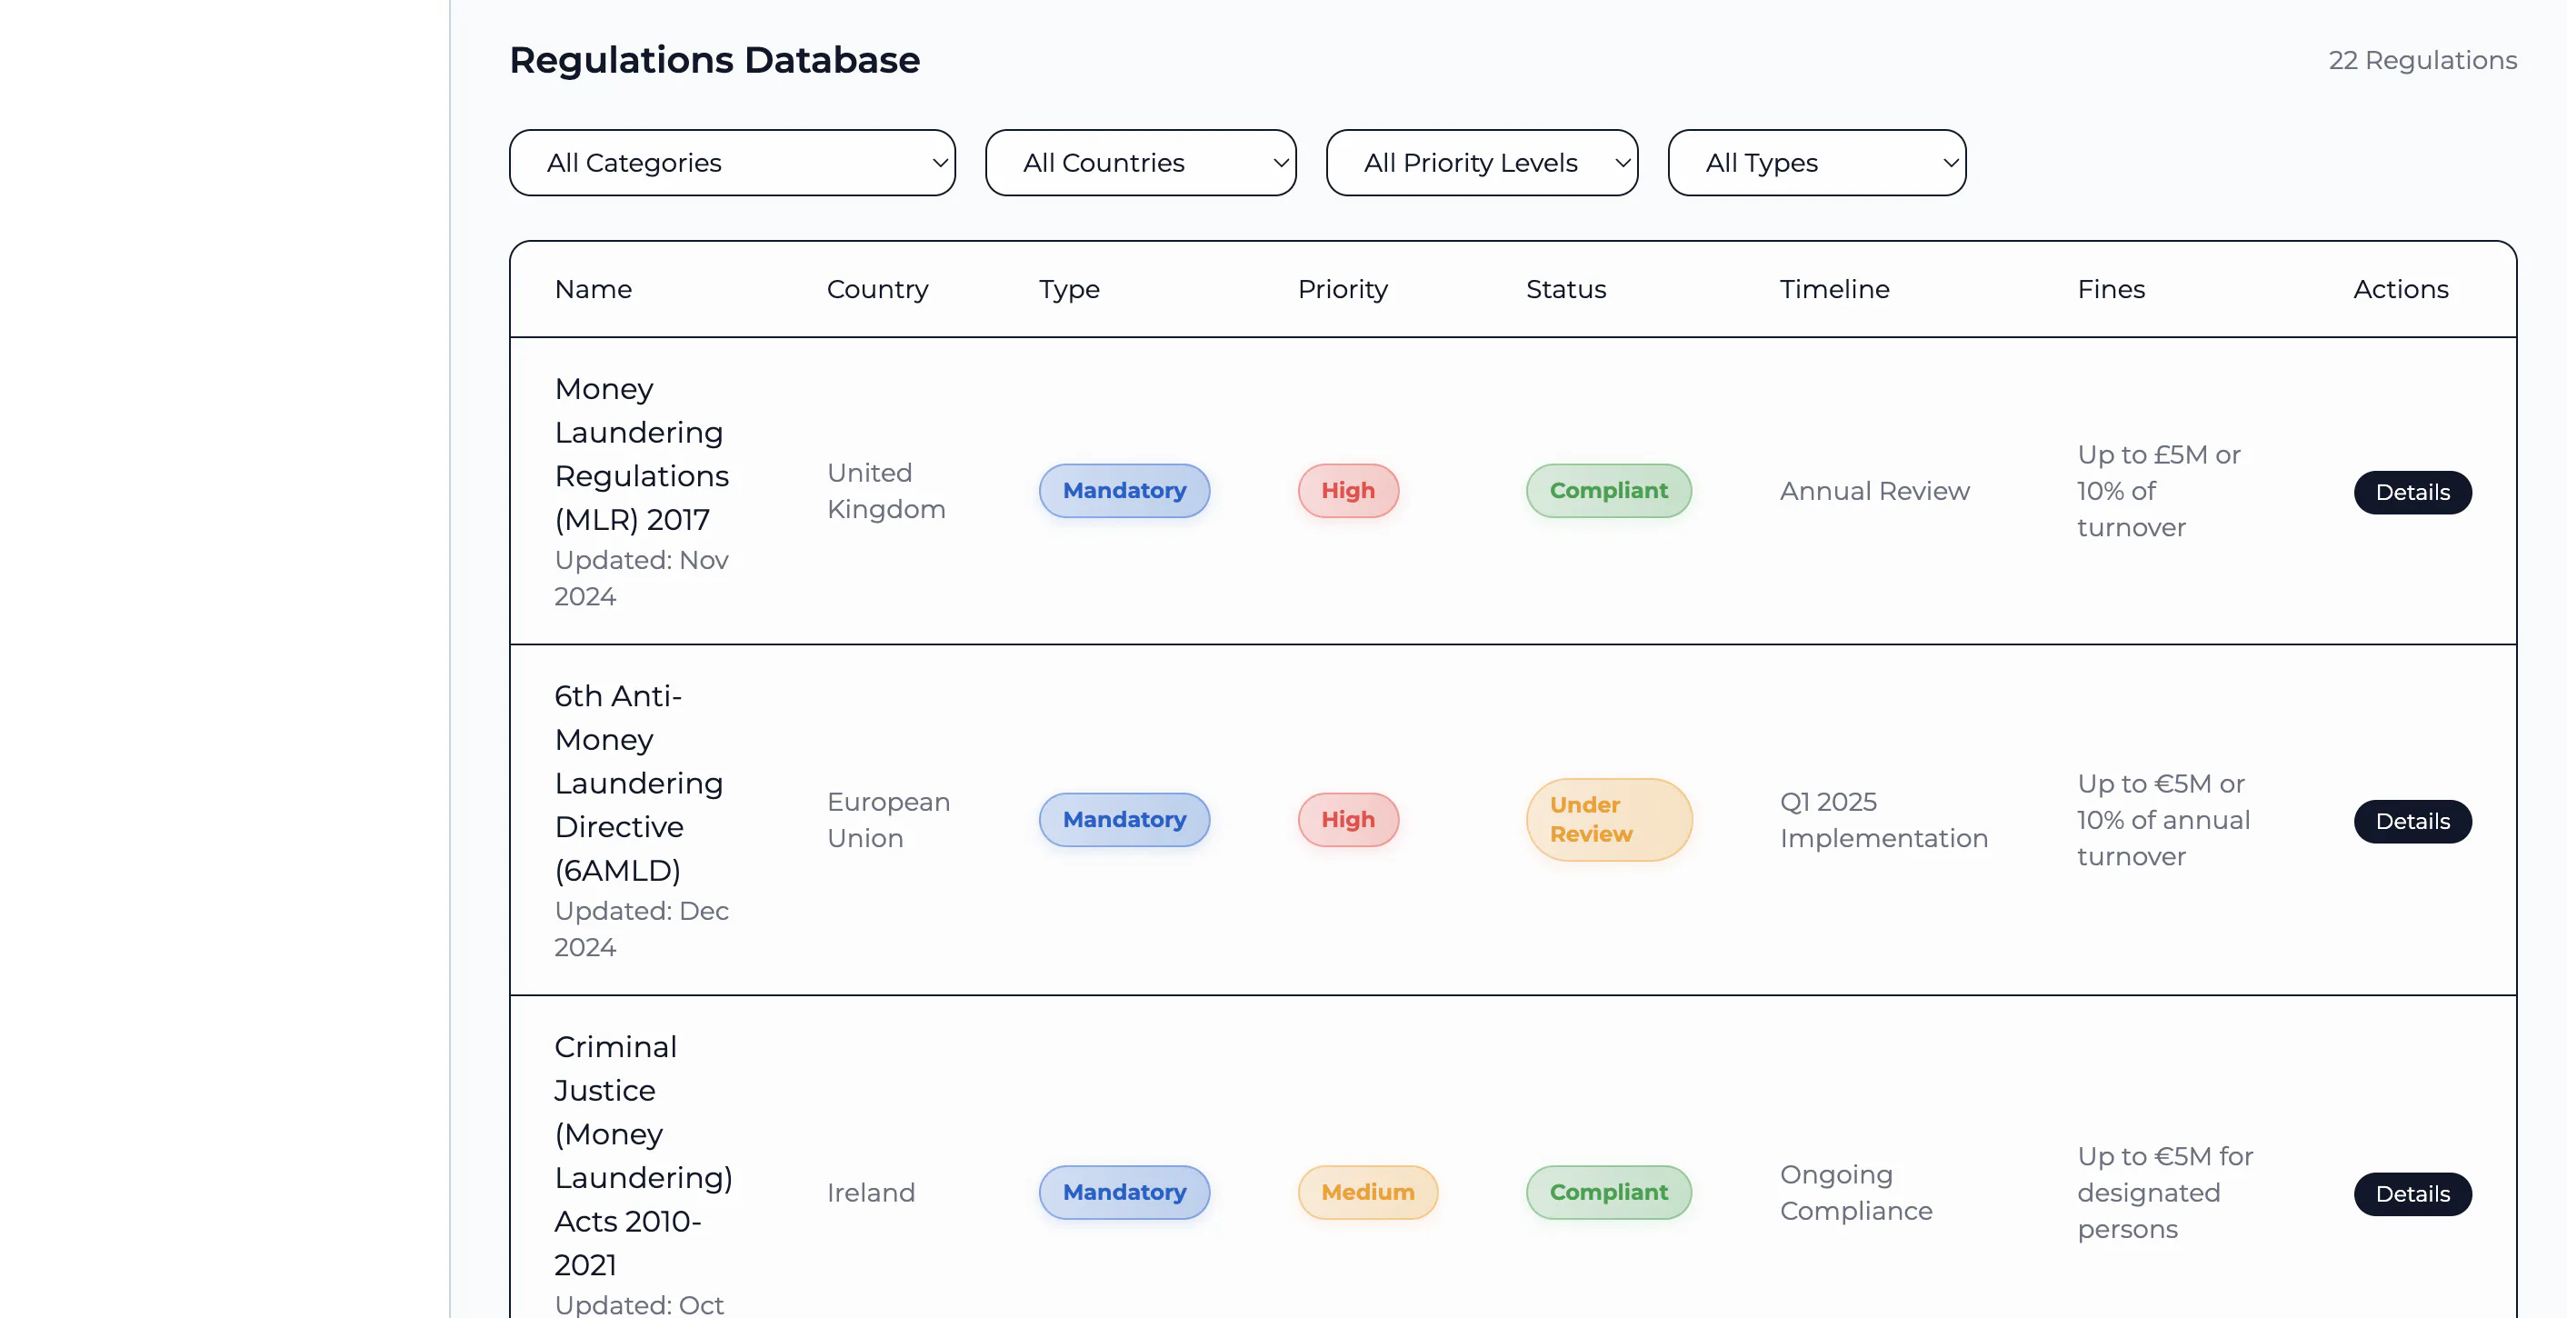Image resolution: width=2567 pixels, height=1318 pixels.
Task: Open Details for the 6AMLD directive
Action: 2412,821
